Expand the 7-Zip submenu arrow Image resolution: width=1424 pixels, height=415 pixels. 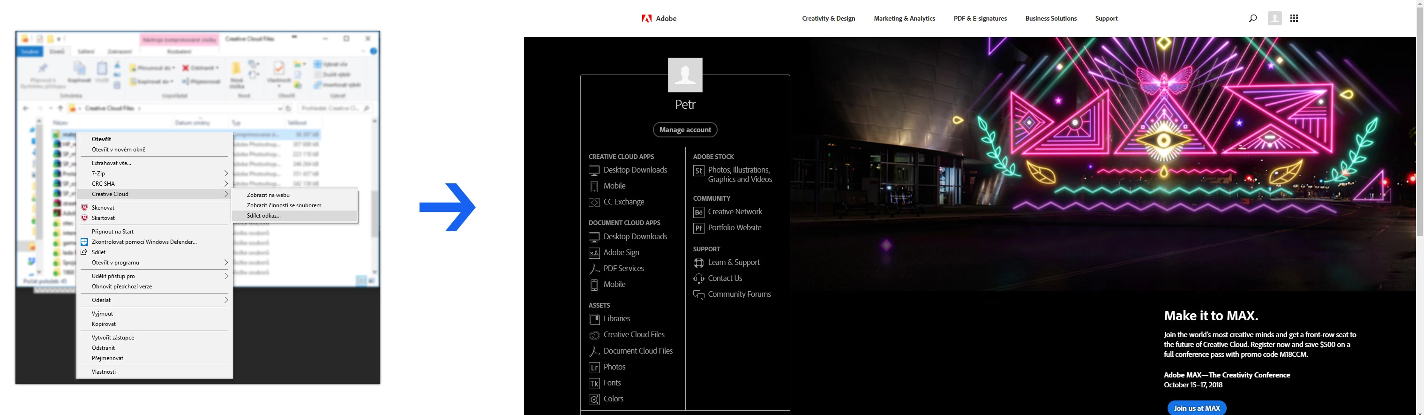pyautogui.click(x=225, y=173)
